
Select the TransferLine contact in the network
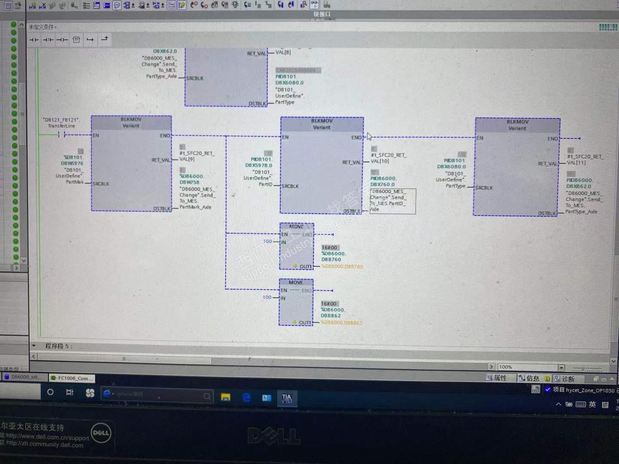(x=61, y=135)
